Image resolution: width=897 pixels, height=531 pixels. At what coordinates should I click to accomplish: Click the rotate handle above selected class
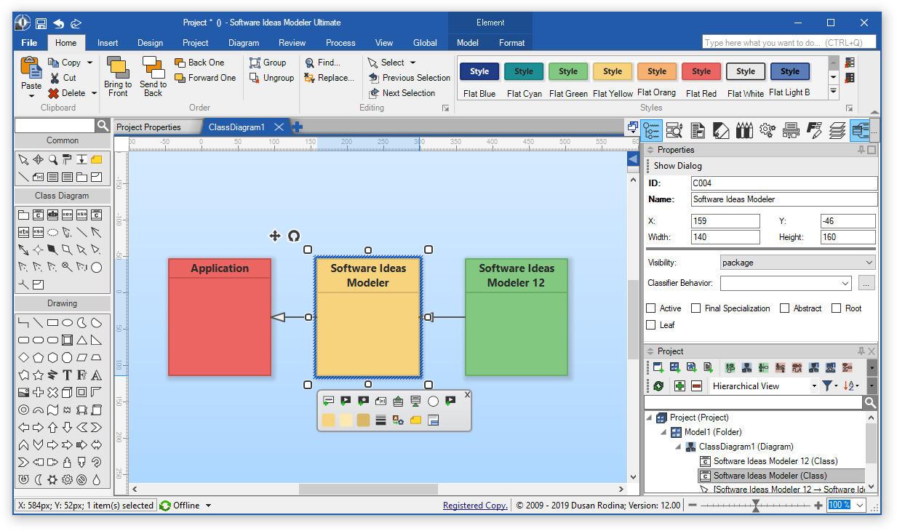point(294,236)
